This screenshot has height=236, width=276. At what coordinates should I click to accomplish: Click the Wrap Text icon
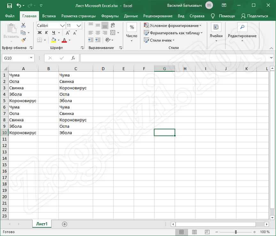click(113, 25)
